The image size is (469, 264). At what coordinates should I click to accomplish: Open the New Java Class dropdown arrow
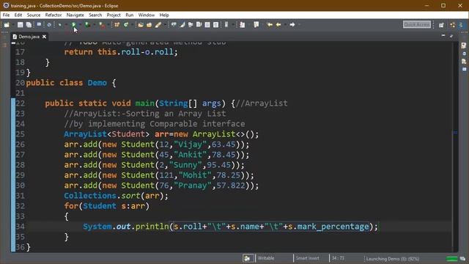[132, 25]
